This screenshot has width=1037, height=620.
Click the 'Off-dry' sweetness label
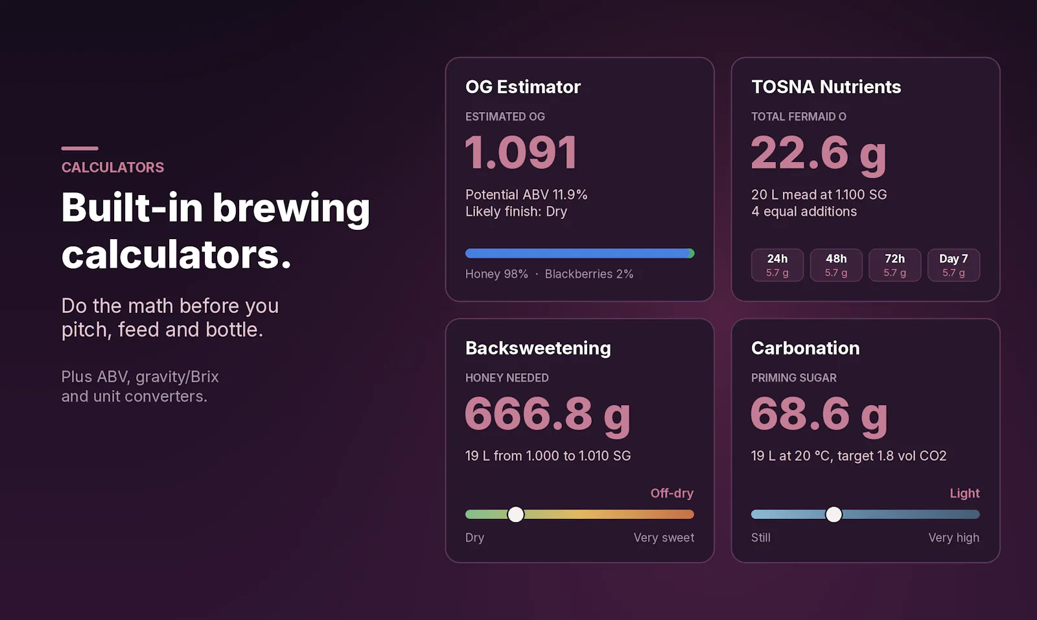(672, 493)
